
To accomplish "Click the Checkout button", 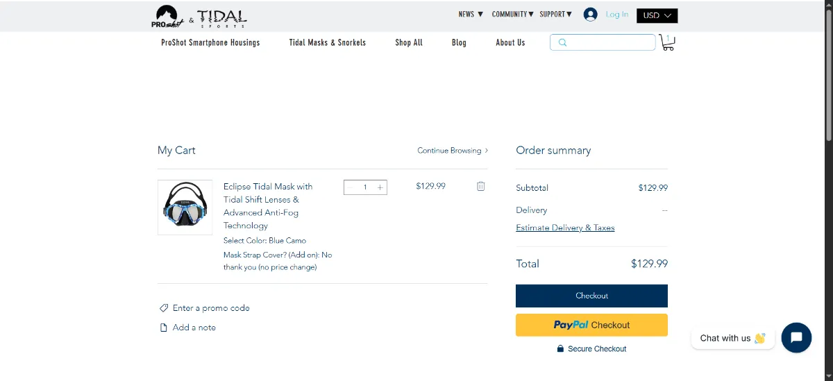I will pos(591,296).
